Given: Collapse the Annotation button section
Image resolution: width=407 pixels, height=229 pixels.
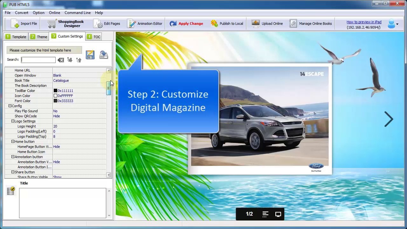Looking at the screenshot, I should [x=13, y=157].
